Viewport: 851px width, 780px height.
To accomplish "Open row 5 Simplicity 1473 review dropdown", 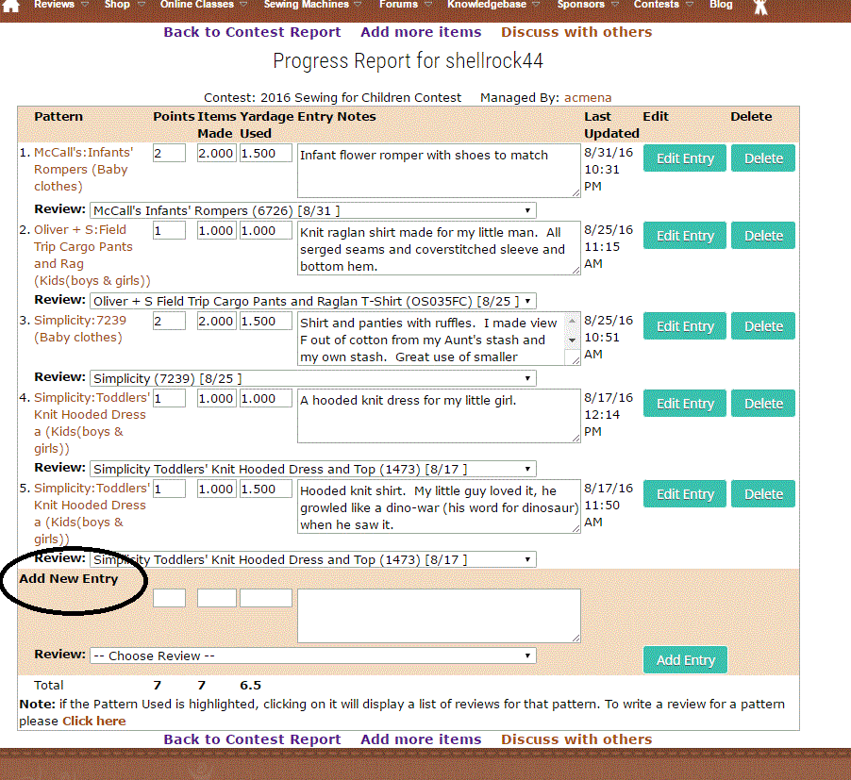I will pos(313,560).
